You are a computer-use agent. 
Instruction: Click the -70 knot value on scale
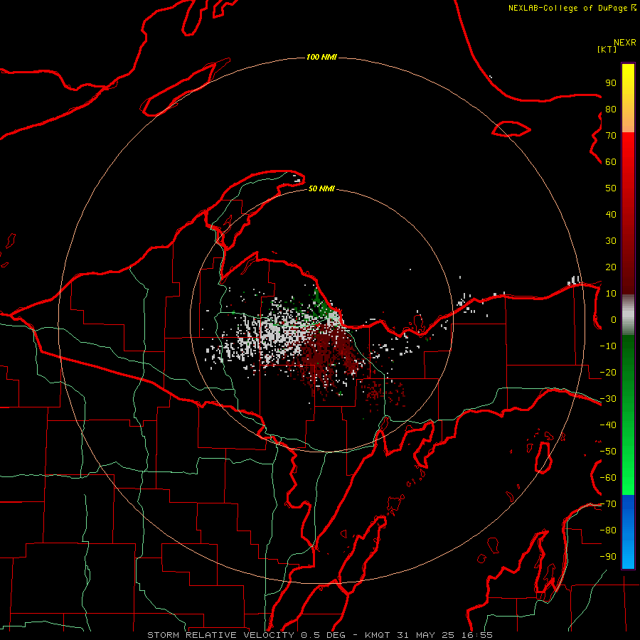(x=608, y=504)
